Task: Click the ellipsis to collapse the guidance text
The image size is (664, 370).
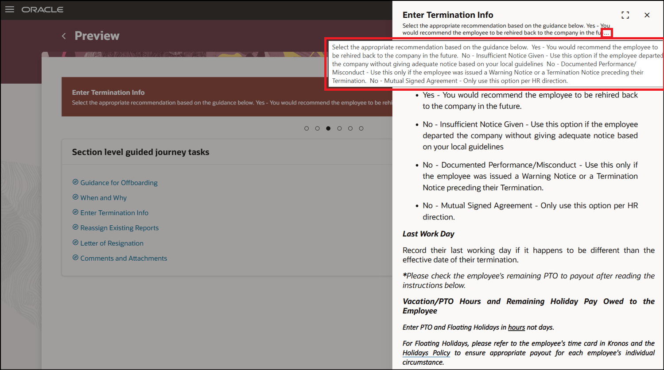Action: point(606,32)
